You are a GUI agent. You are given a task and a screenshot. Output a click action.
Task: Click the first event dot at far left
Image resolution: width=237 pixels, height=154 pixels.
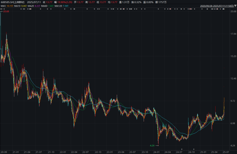point(1,9)
